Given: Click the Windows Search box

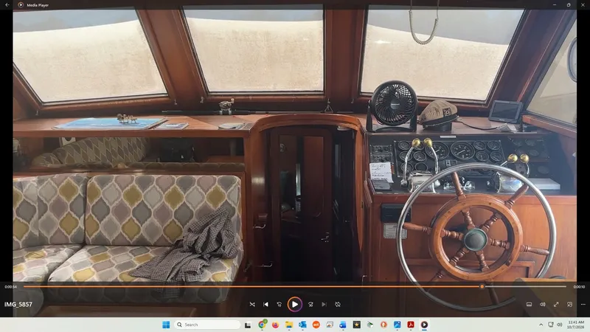Looking at the screenshot, I should pos(207,325).
